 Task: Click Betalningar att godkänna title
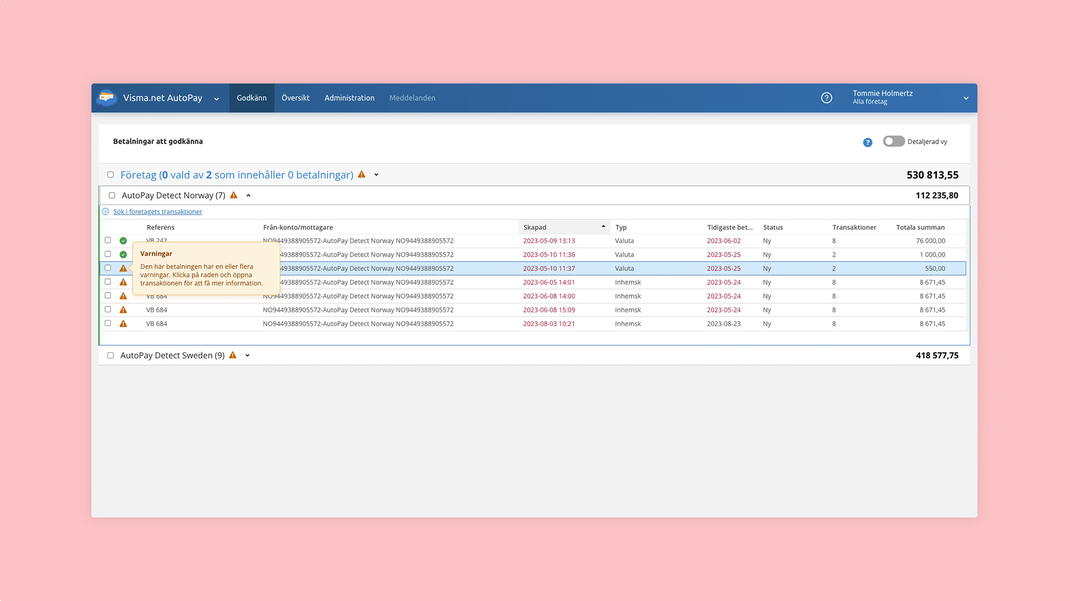click(158, 141)
